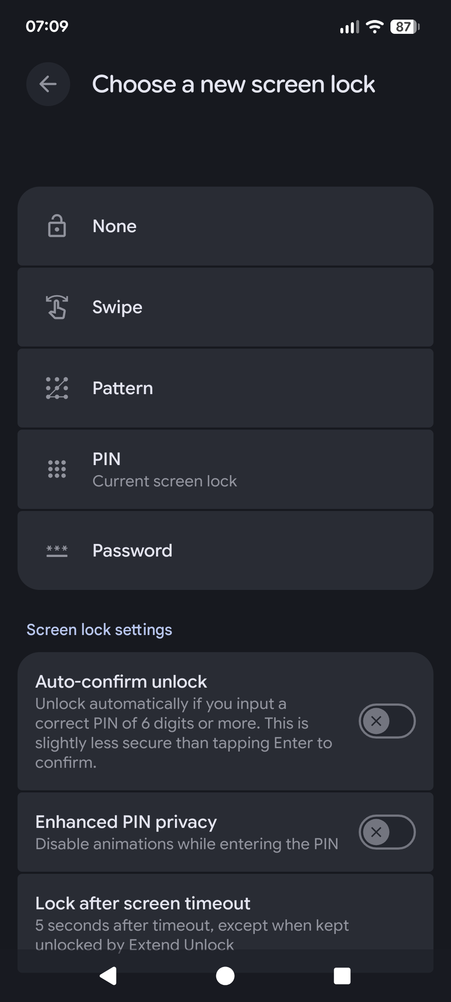Tap the swipe gesture icon
The width and height of the screenshot is (451, 1002).
pos(57,307)
